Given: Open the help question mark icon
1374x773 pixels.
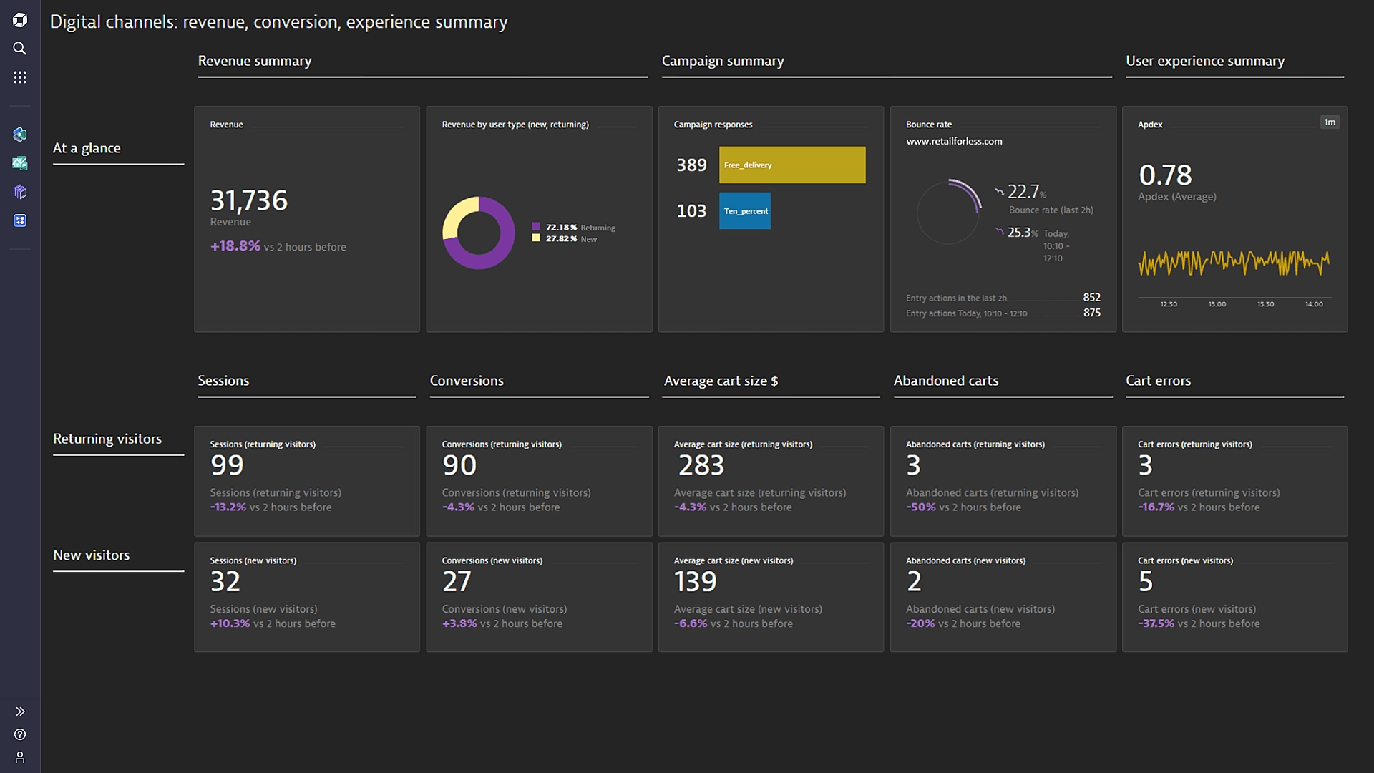Looking at the screenshot, I should [20, 734].
